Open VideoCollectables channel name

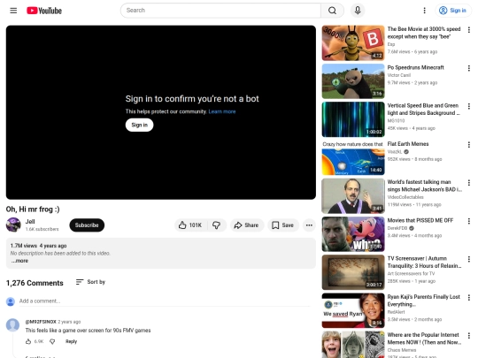[405, 197]
